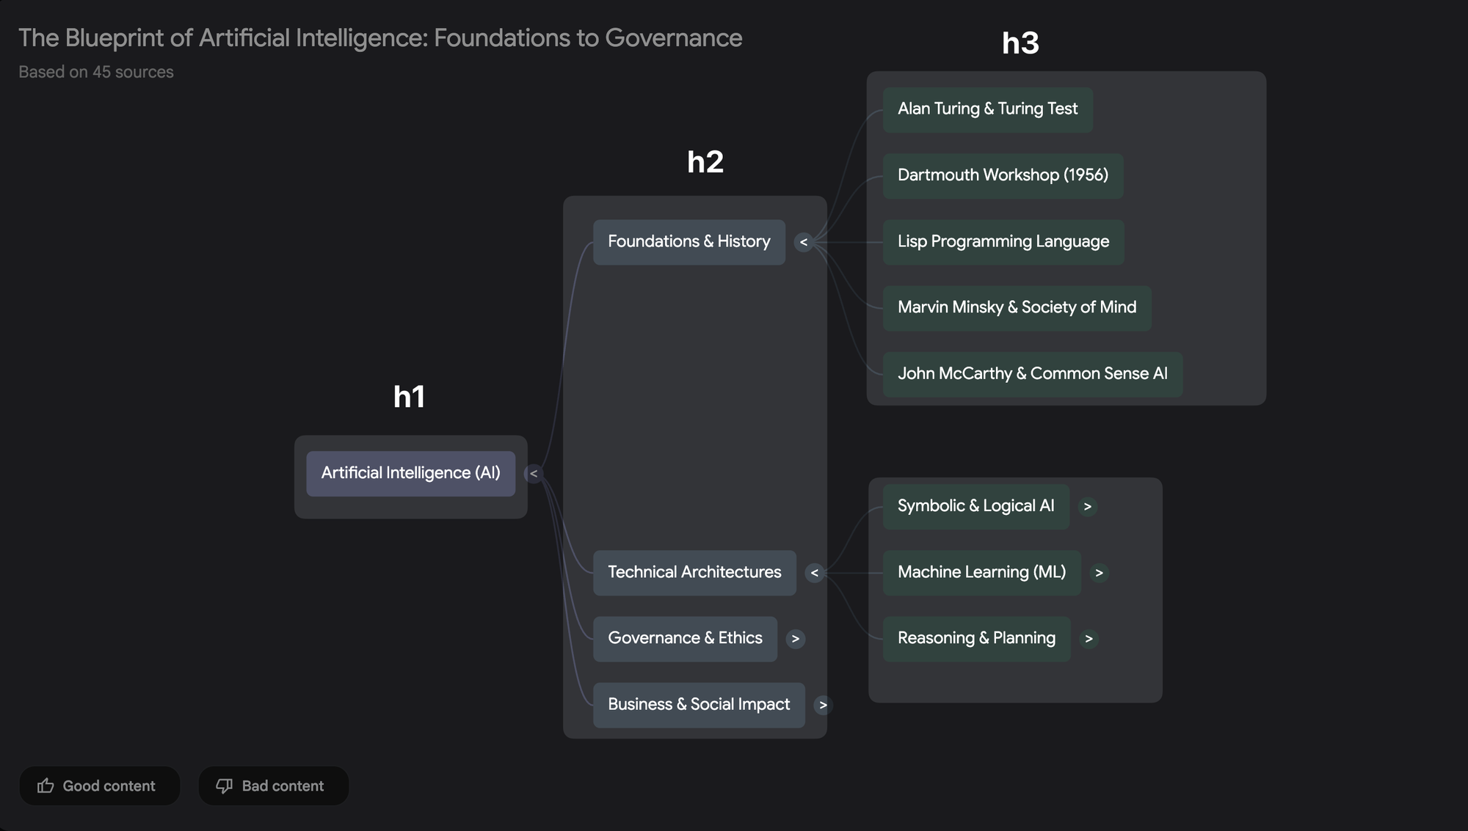Expand the Business & Social Impact branch

click(x=823, y=705)
